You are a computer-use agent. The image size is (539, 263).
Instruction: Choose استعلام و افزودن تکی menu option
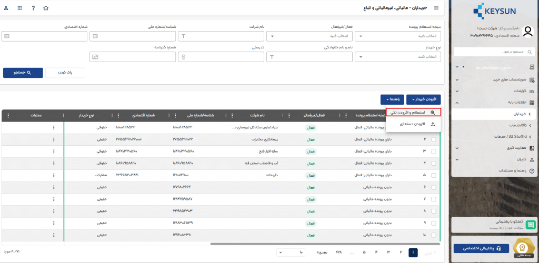click(413, 112)
